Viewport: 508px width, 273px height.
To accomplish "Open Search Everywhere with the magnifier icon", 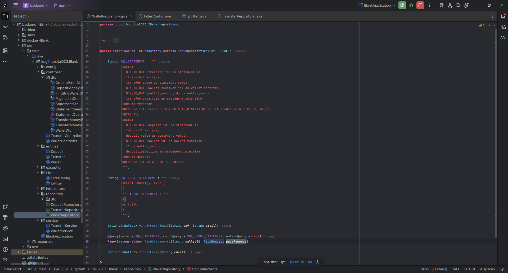I will (x=458, y=5).
